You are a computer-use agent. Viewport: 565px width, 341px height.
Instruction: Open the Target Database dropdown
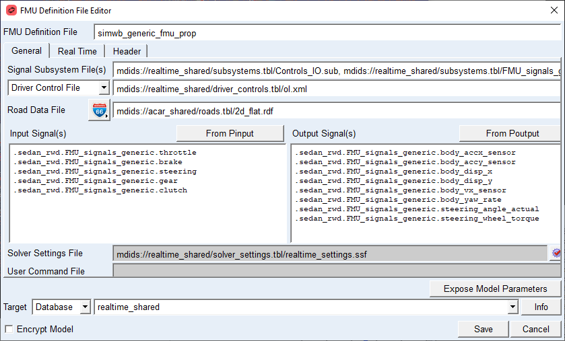click(x=85, y=307)
